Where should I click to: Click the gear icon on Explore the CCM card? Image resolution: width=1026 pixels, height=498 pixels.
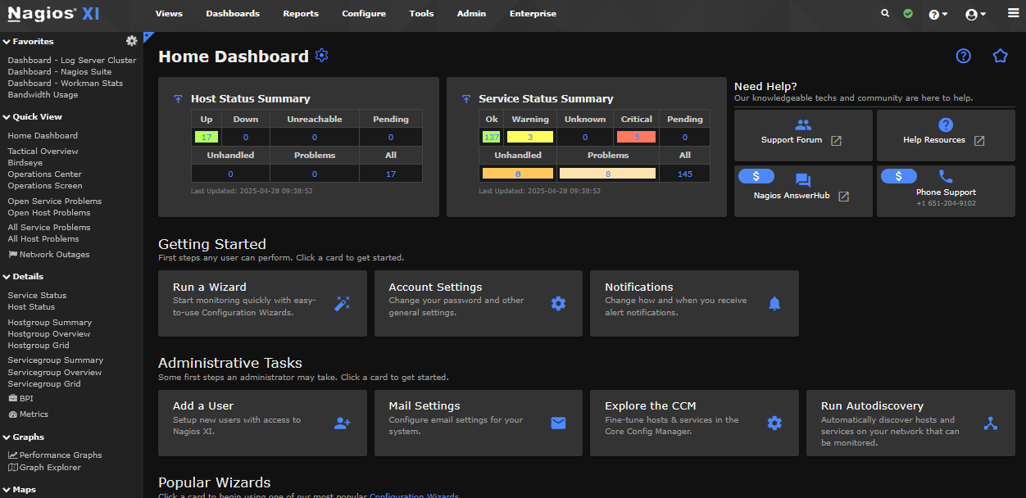(x=774, y=423)
